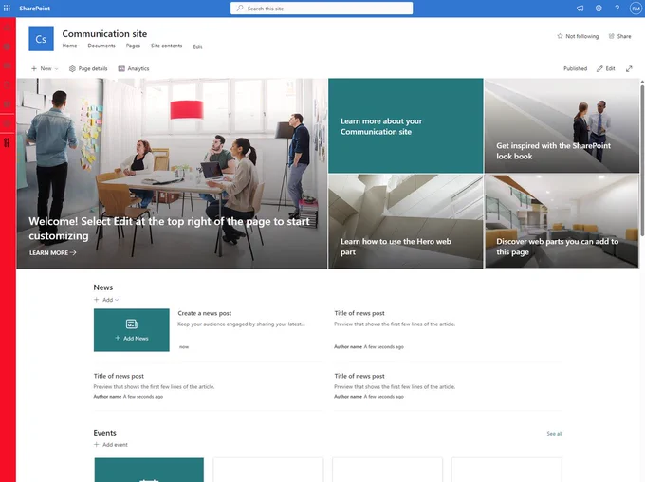
Task: Open Site contents navigation item
Action: 167,46
